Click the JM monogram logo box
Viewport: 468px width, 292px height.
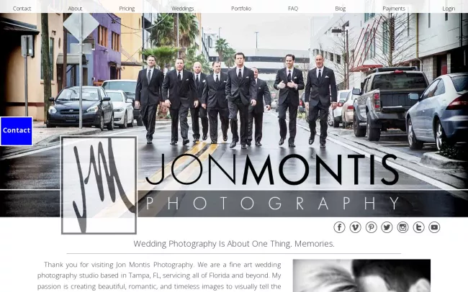(99, 185)
